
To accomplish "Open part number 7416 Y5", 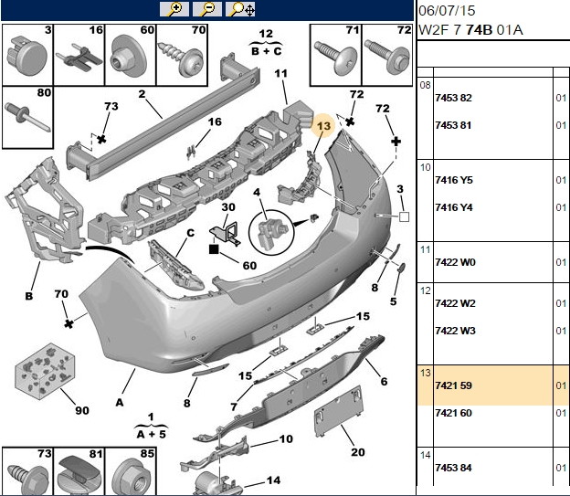I will [454, 180].
